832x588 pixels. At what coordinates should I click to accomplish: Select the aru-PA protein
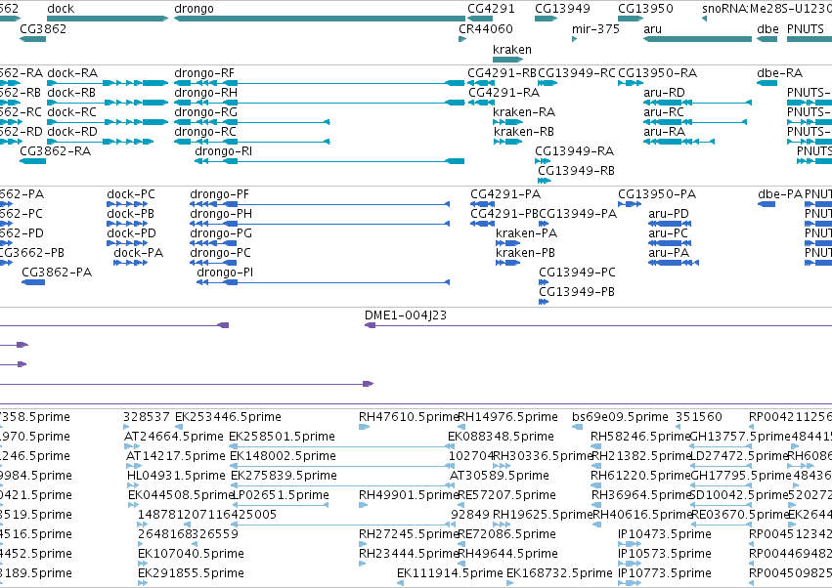[674, 263]
